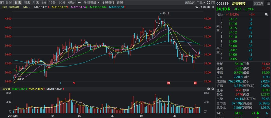
Task: Open the 画线 drawing tool
Action: click(x=190, y=2)
